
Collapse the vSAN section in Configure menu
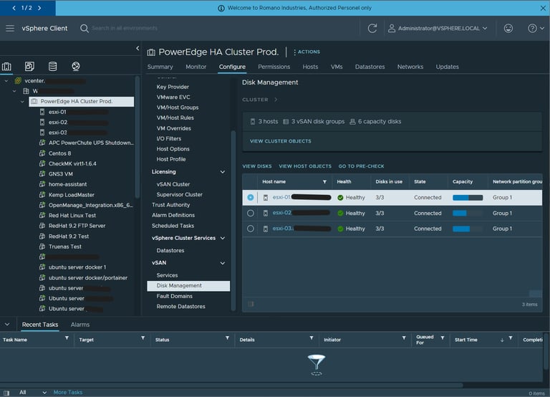(x=223, y=263)
